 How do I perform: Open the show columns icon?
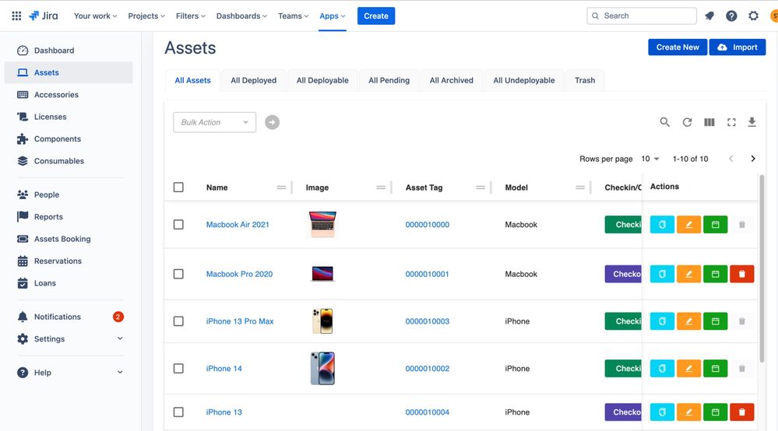pos(709,122)
